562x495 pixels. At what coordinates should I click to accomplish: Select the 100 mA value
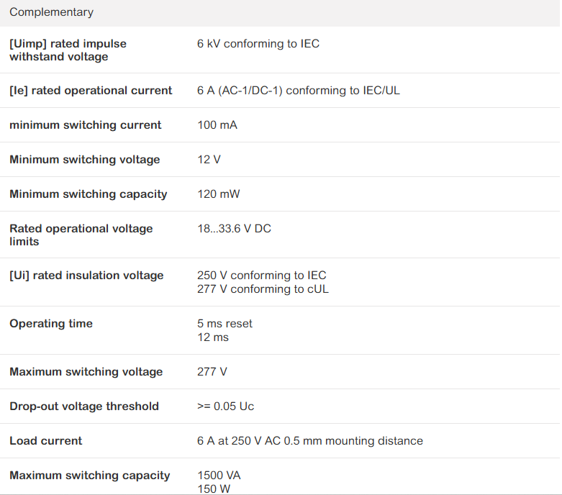click(217, 125)
